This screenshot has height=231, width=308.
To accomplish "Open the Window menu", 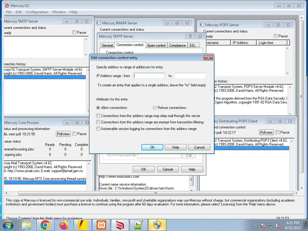I will tap(59, 12).
